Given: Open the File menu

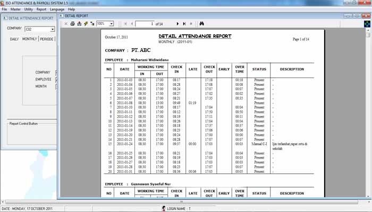Looking at the screenshot, I should click(x=4, y=9).
